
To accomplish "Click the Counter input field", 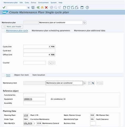I will [x=35, y=63].
